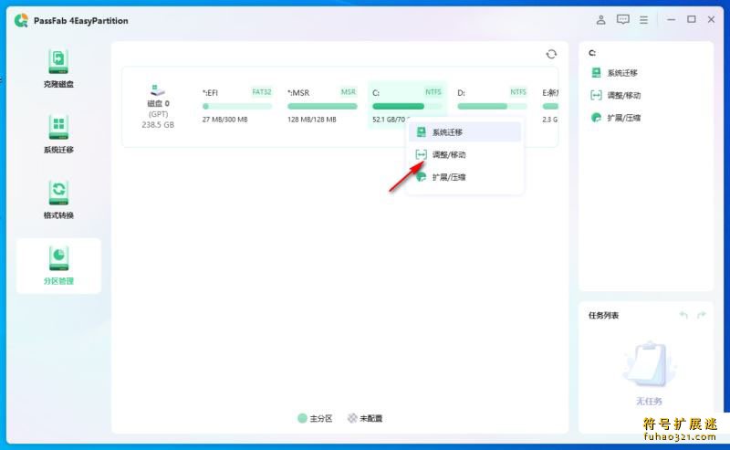Click the 任务列表 heading
Viewport: 730px width, 450px height.
pyautogui.click(x=603, y=316)
